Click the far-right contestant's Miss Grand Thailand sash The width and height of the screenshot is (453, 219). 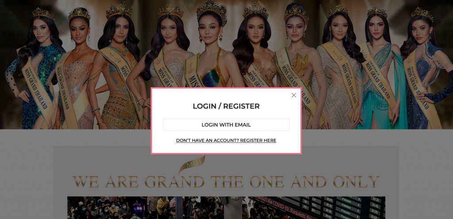(x=420, y=87)
